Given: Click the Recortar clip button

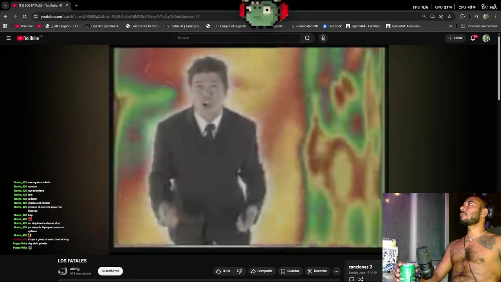Looking at the screenshot, I should coord(317,271).
